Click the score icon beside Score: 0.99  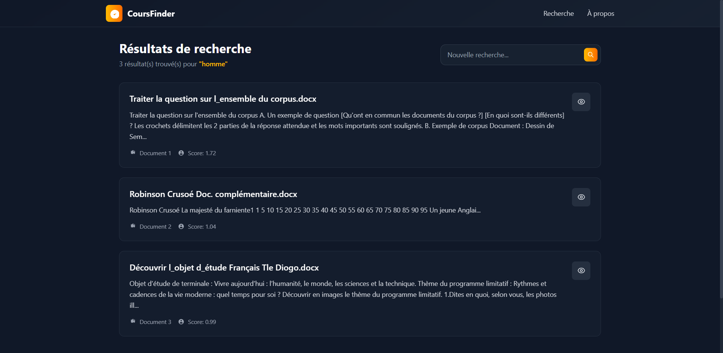pyautogui.click(x=181, y=322)
